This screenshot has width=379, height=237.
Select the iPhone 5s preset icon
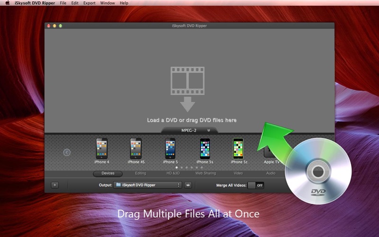205,149
